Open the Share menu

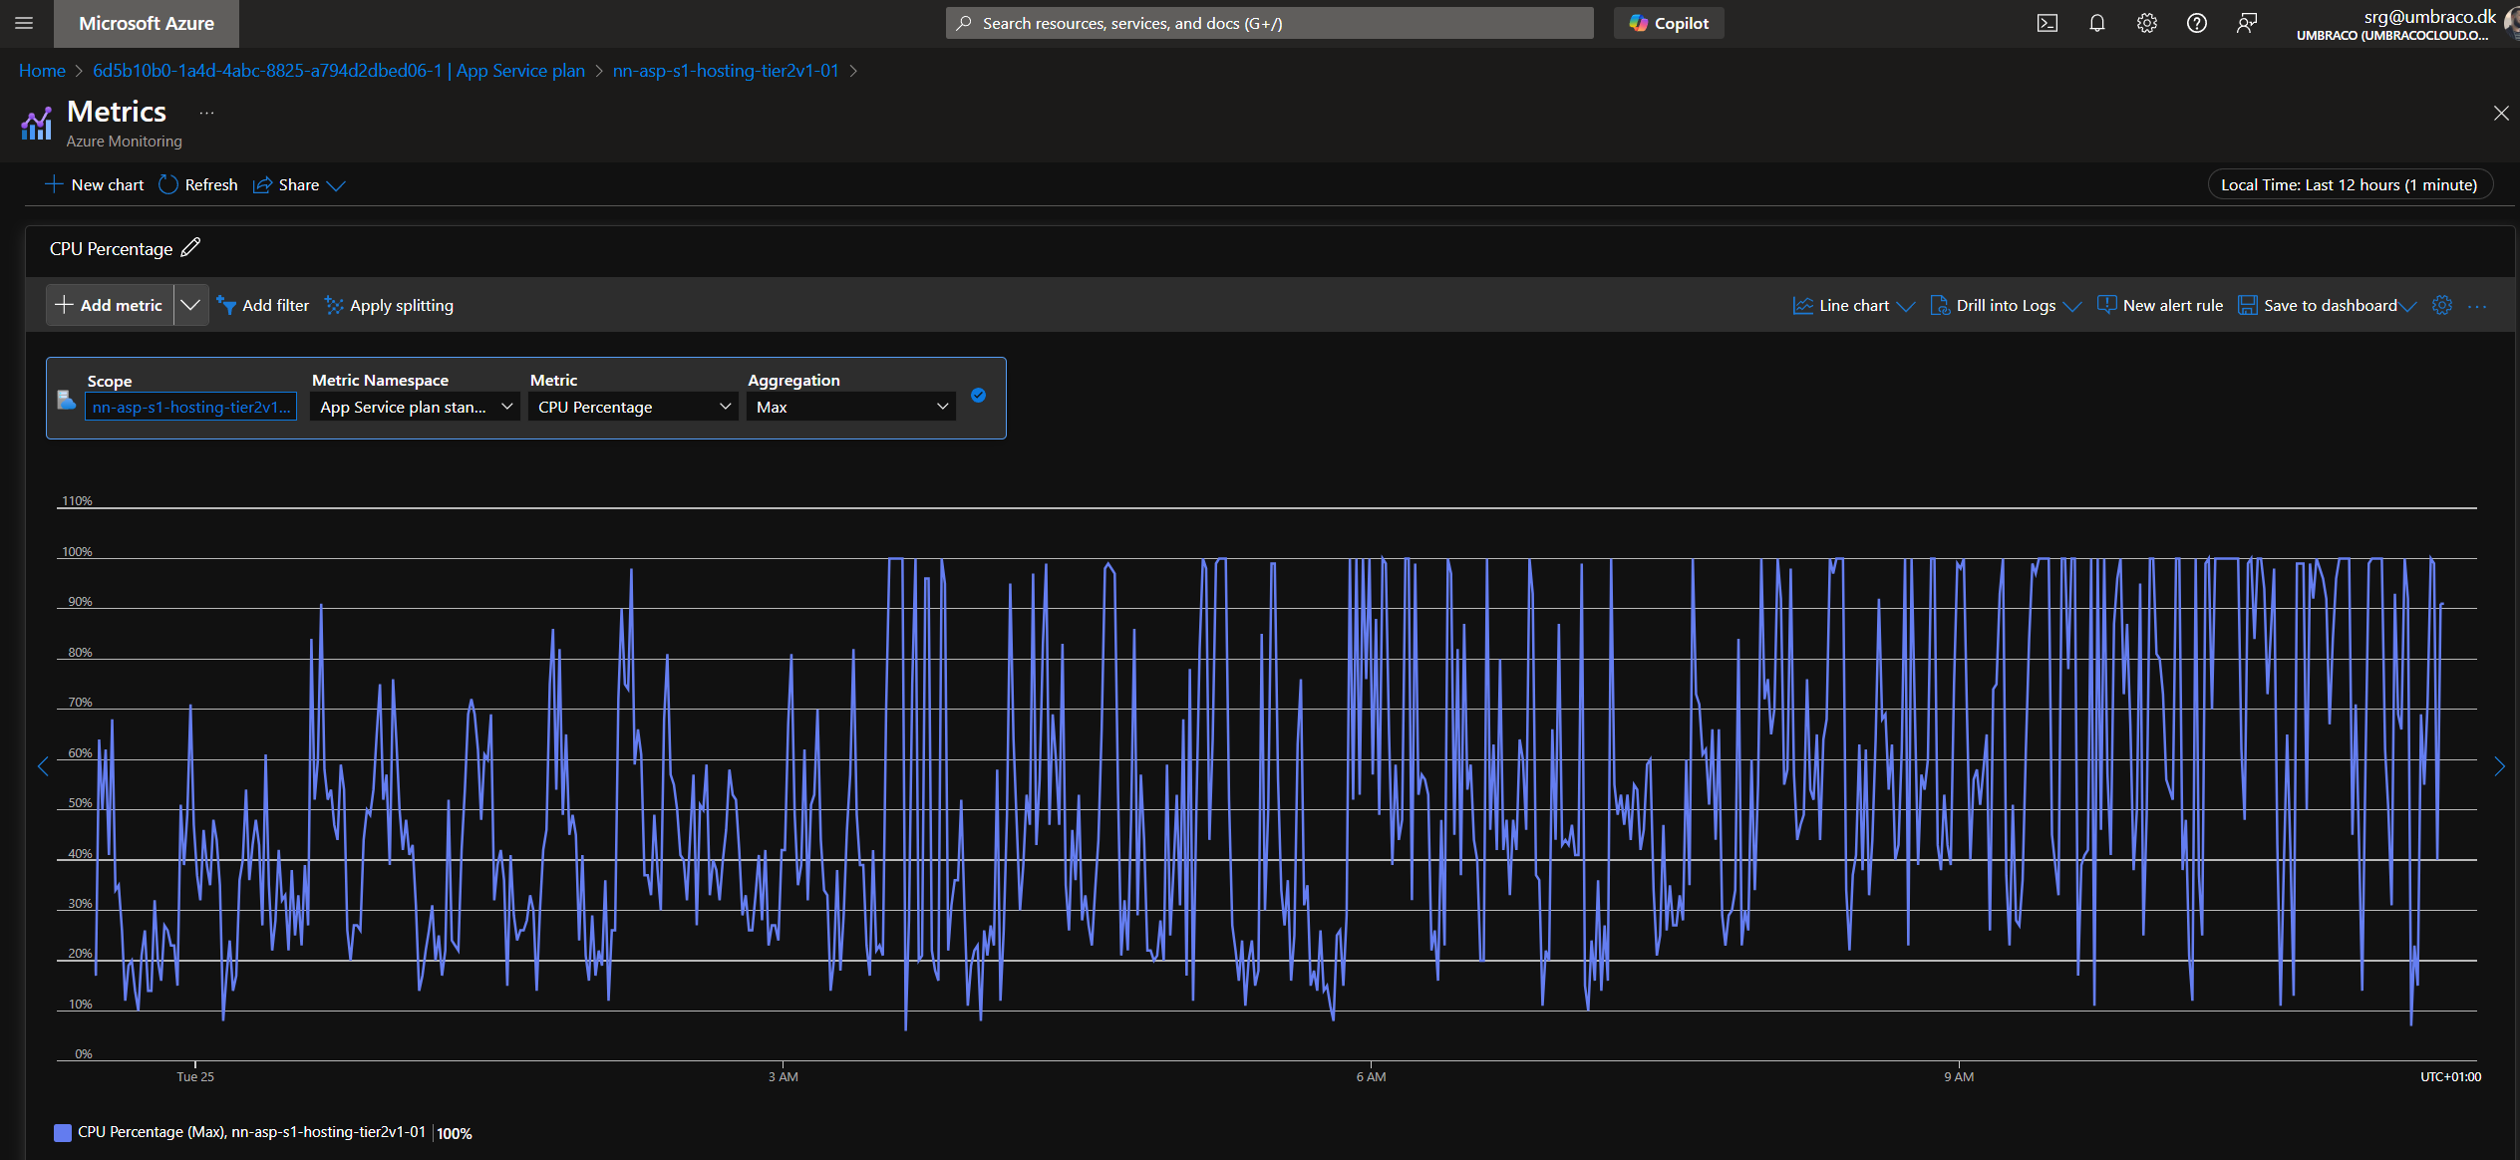click(299, 184)
